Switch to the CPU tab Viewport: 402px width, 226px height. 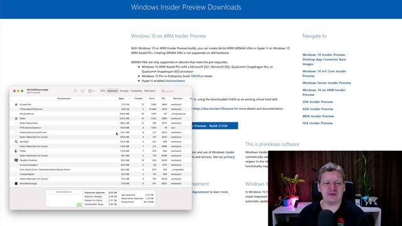[103, 90]
